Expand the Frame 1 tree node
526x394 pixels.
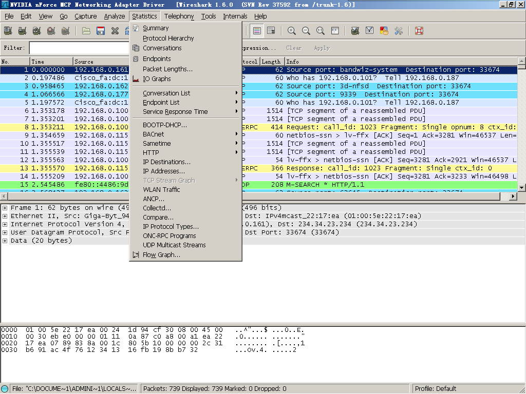pos(5,208)
